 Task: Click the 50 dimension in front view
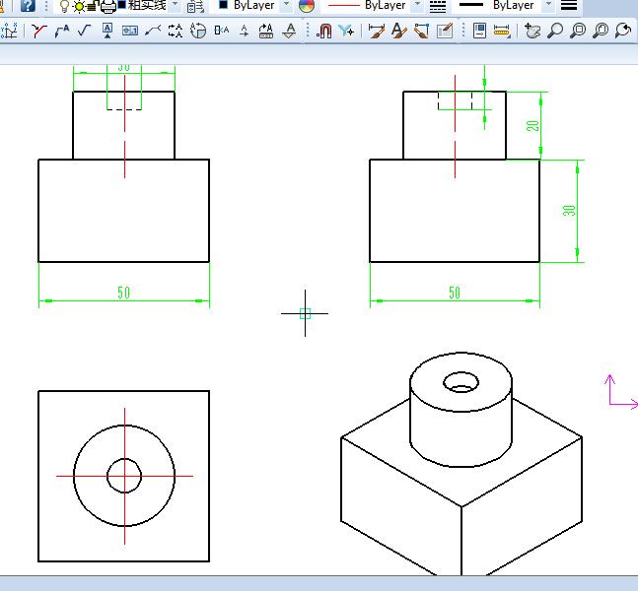tap(124, 293)
